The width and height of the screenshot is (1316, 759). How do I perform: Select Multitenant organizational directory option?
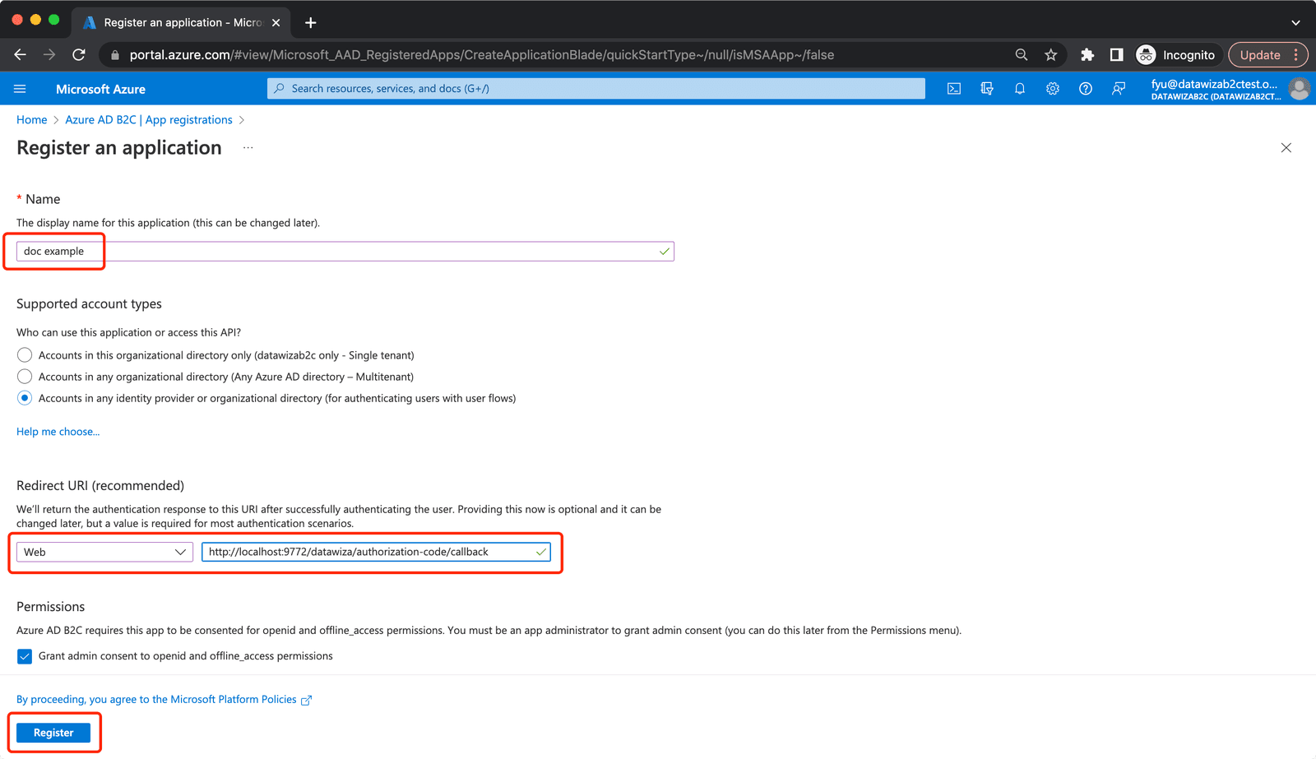25,377
